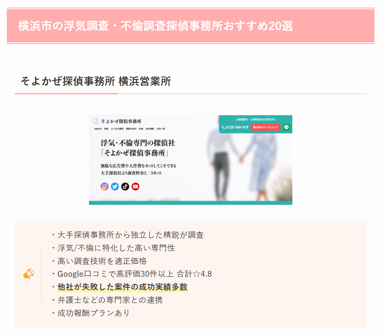Viewport: 383px width, 336px height.
Task: Click the そよかぜ探偵事務所 logo icon
Action: tap(96, 121)
